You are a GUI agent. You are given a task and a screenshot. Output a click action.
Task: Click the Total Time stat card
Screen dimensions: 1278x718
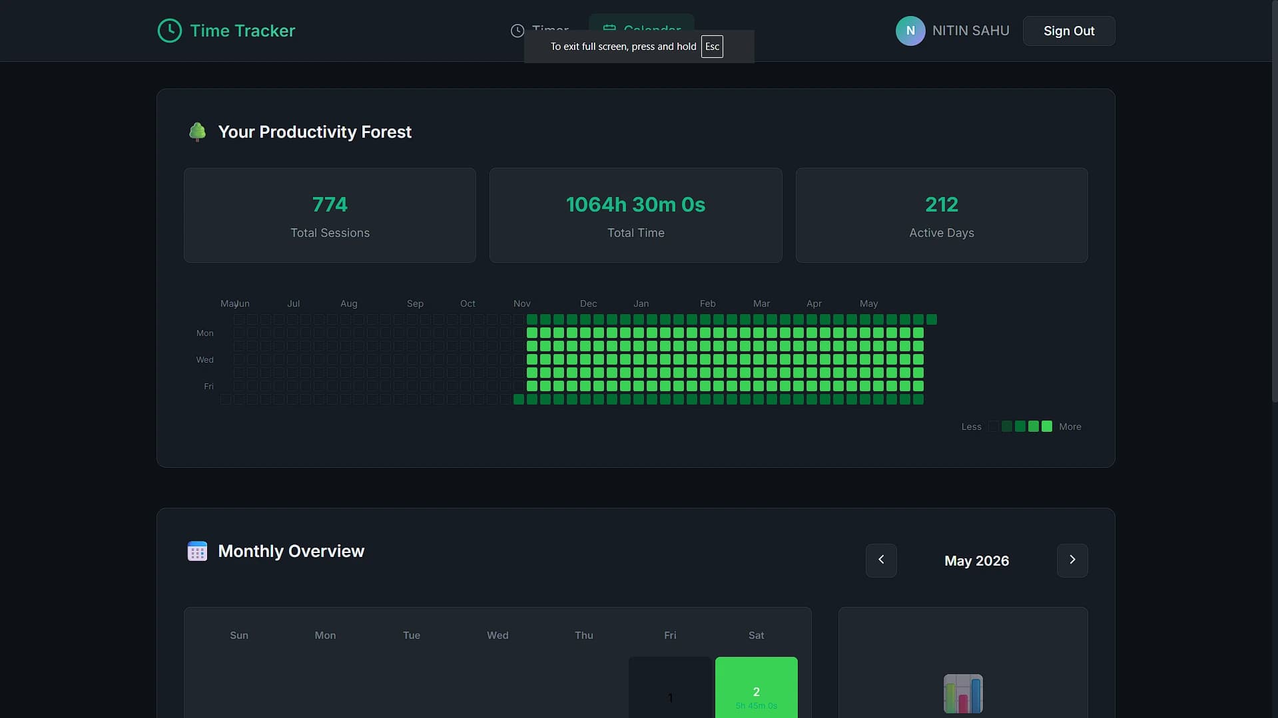point(635,215)
